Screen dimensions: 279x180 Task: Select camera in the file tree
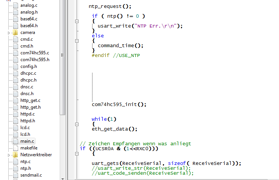point(28,32)
